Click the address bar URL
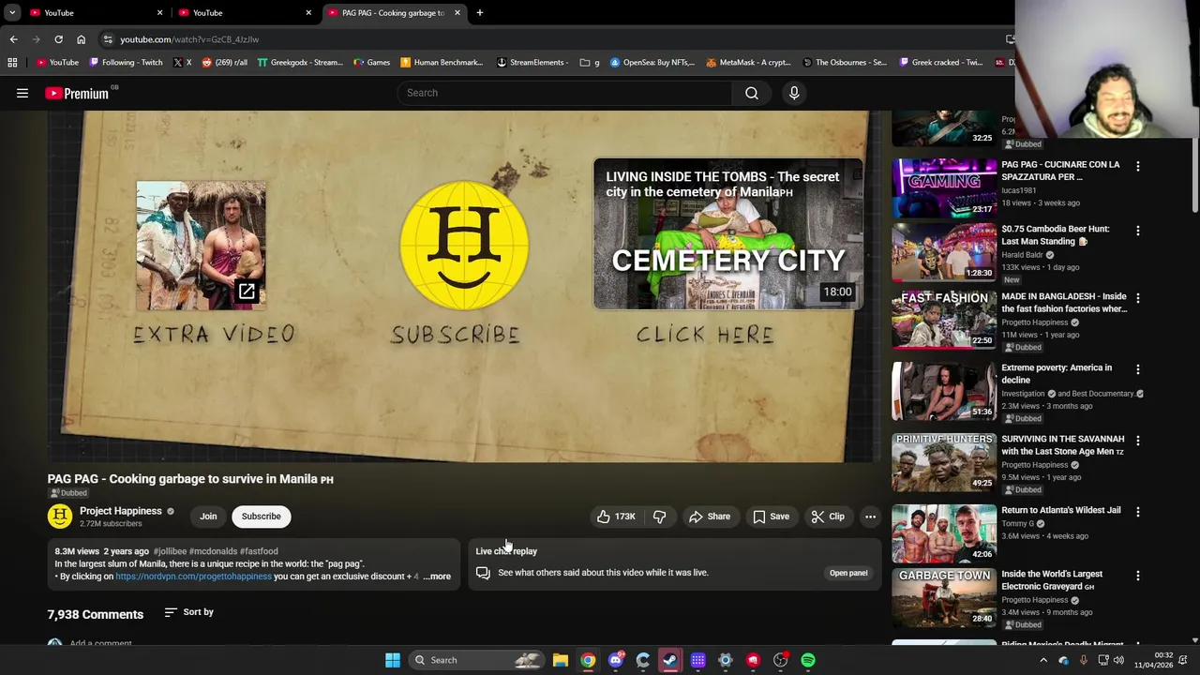Viewport: 1200px width, 675px height. [189, 39]
